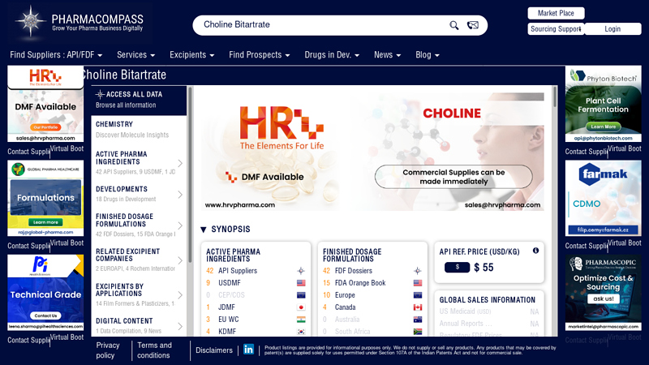649x365 pixels.
Task: Select Access All Data sidebar item
Action: (139, 99)
